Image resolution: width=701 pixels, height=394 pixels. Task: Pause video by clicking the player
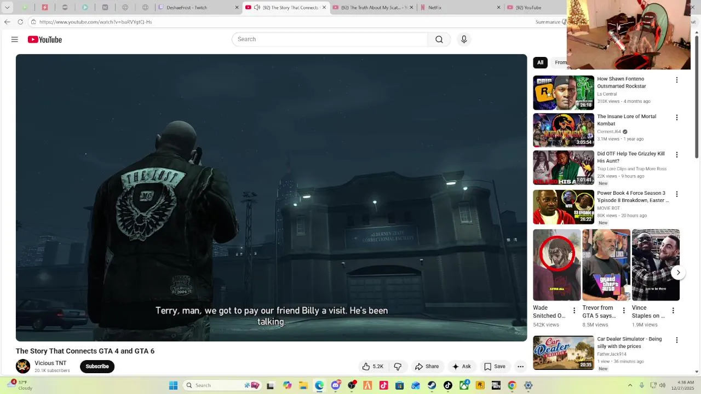[271, 198]
